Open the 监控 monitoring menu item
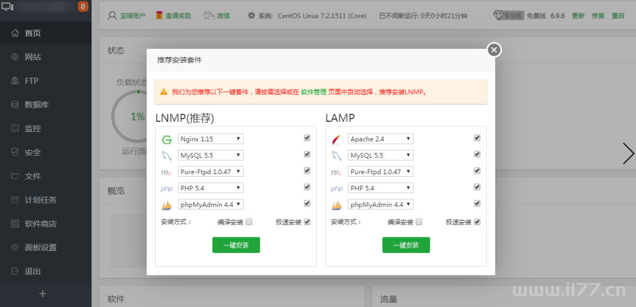This screenshot has height=307, width=636. point(46,129)
